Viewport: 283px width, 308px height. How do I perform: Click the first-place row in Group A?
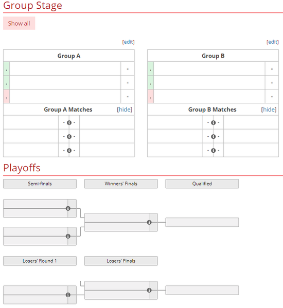click(x=69, y=68)
